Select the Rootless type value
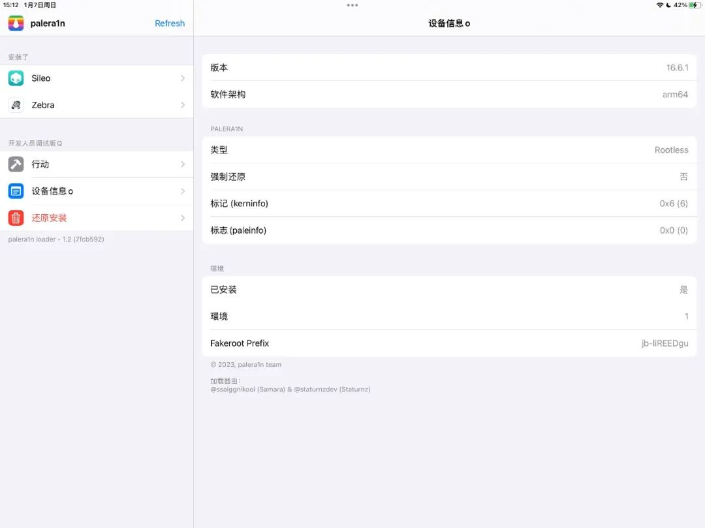The height and width of the screenshot is (528, 705). [x=671, y=149]
